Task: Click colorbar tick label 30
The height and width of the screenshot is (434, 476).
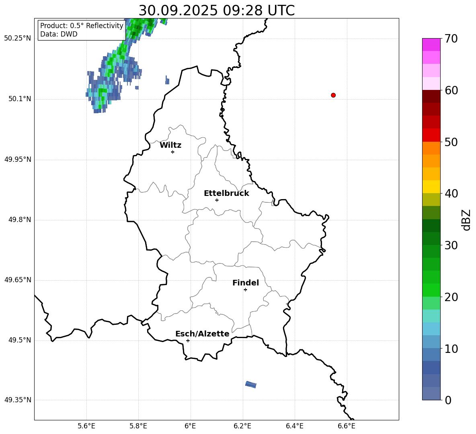Action: tap(451, 245)
